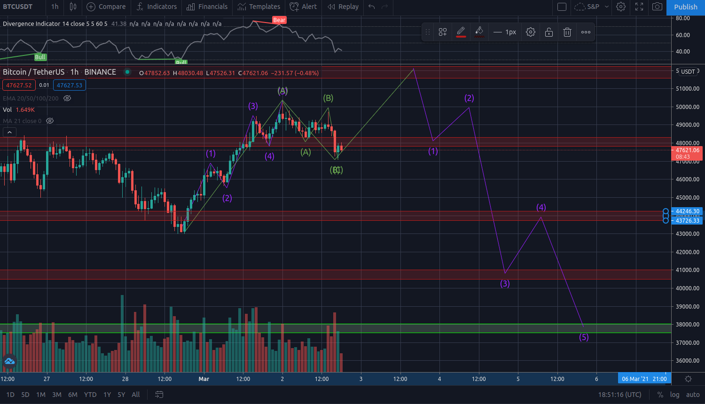Open more options in drawing toolbar
This screenshot has width=705, height=404.
point(586,32)
